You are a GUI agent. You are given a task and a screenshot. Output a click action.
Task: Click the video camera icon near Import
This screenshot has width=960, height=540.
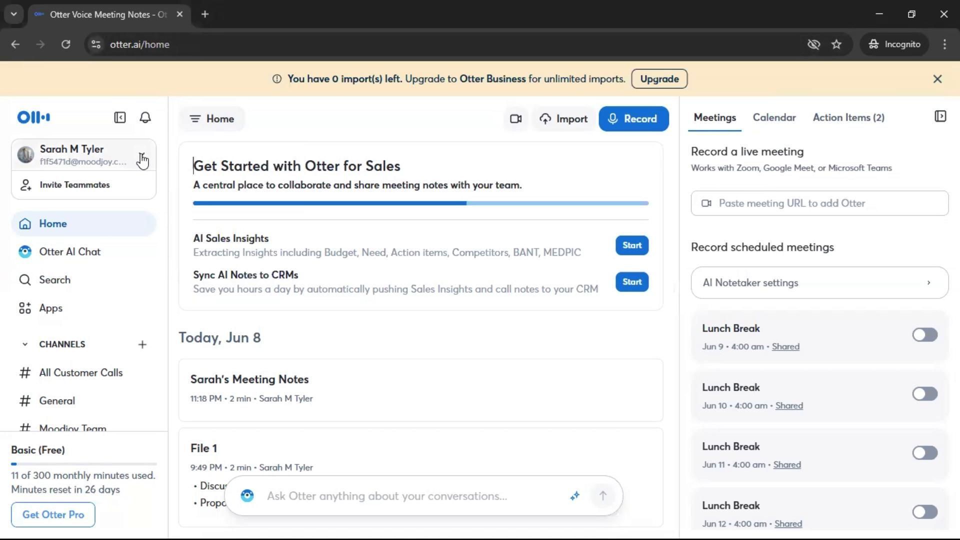515,119
